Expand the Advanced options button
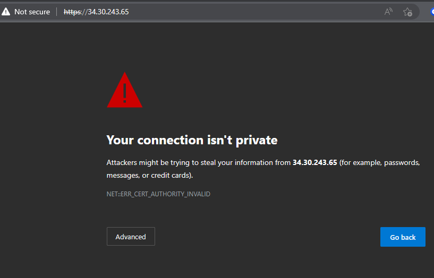Image resolution: width=434 pixels, height=278 pixels. click(131, 237)
